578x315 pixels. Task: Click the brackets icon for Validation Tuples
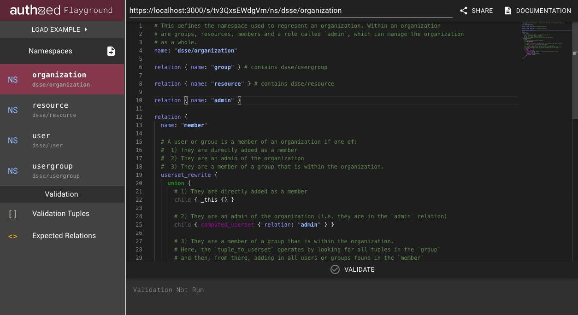(x=13, y=214)
